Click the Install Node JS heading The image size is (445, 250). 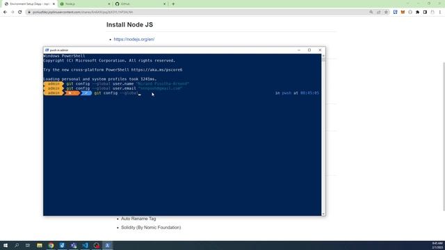tap(130, 25)
